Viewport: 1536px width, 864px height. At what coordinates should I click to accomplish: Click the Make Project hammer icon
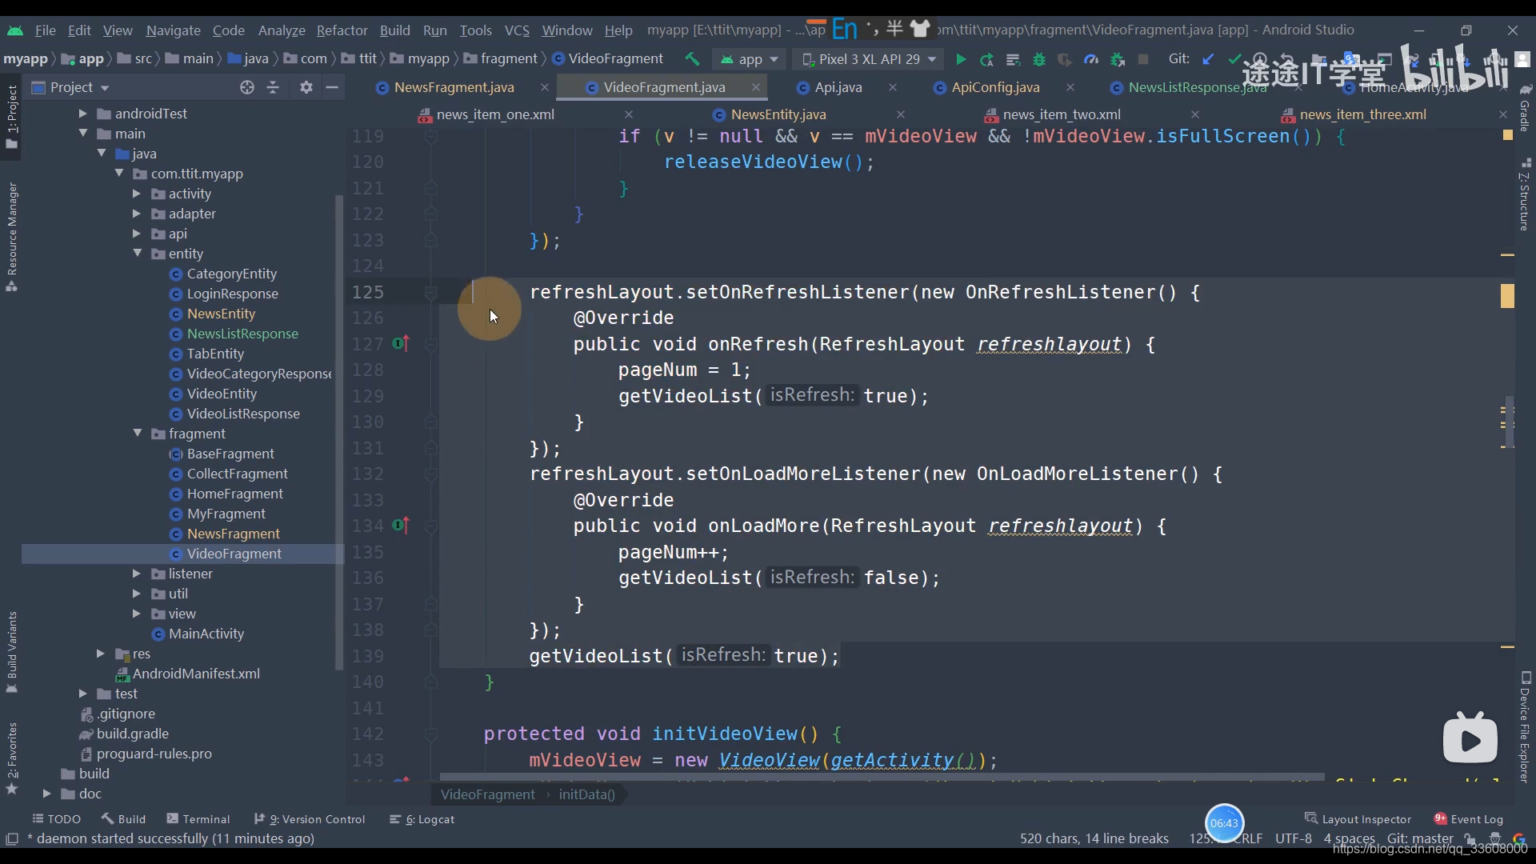pyautogui.click(x=692, y=59)
